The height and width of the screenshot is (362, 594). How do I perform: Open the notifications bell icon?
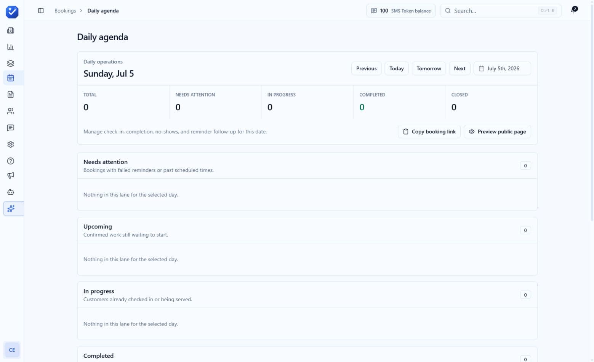coord(574,10)
